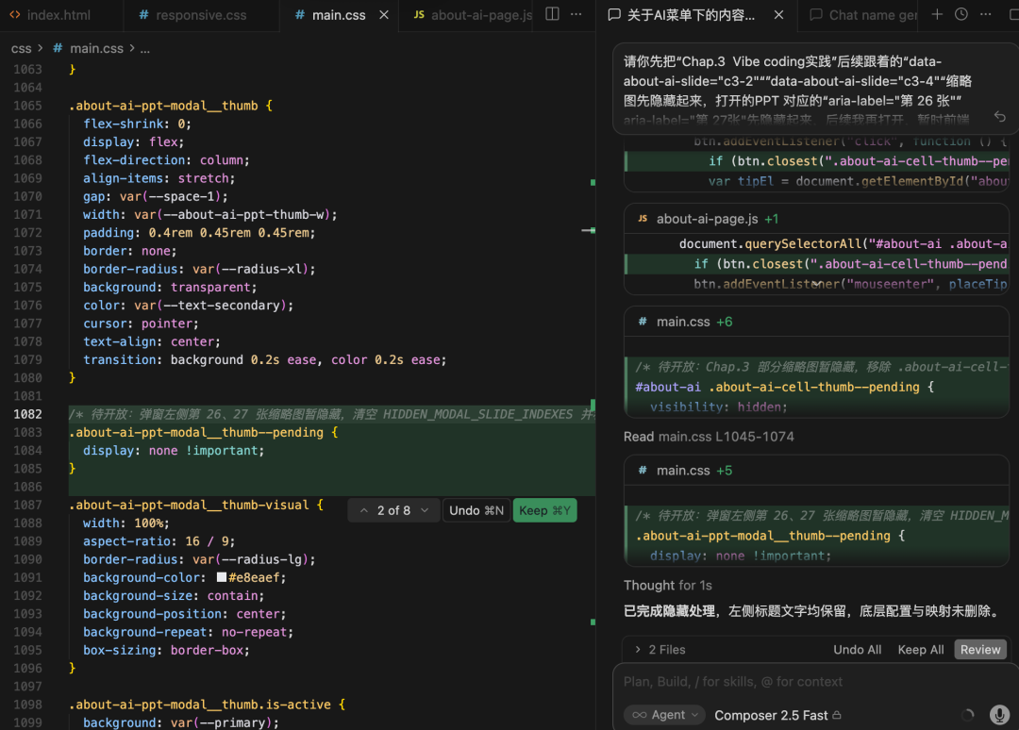
Task: Click Keep All changes
Action: [920, 650]
